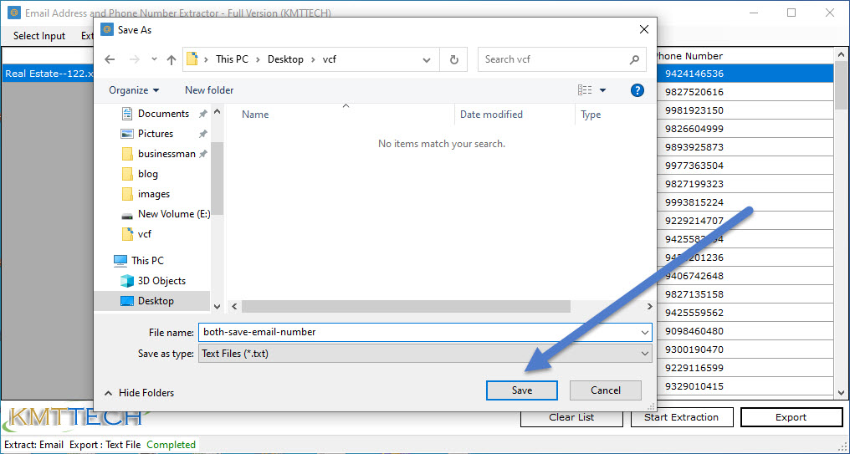Open New Volume (E:) drive
Screen dimensions: 850x454
(x=173, y=214)
